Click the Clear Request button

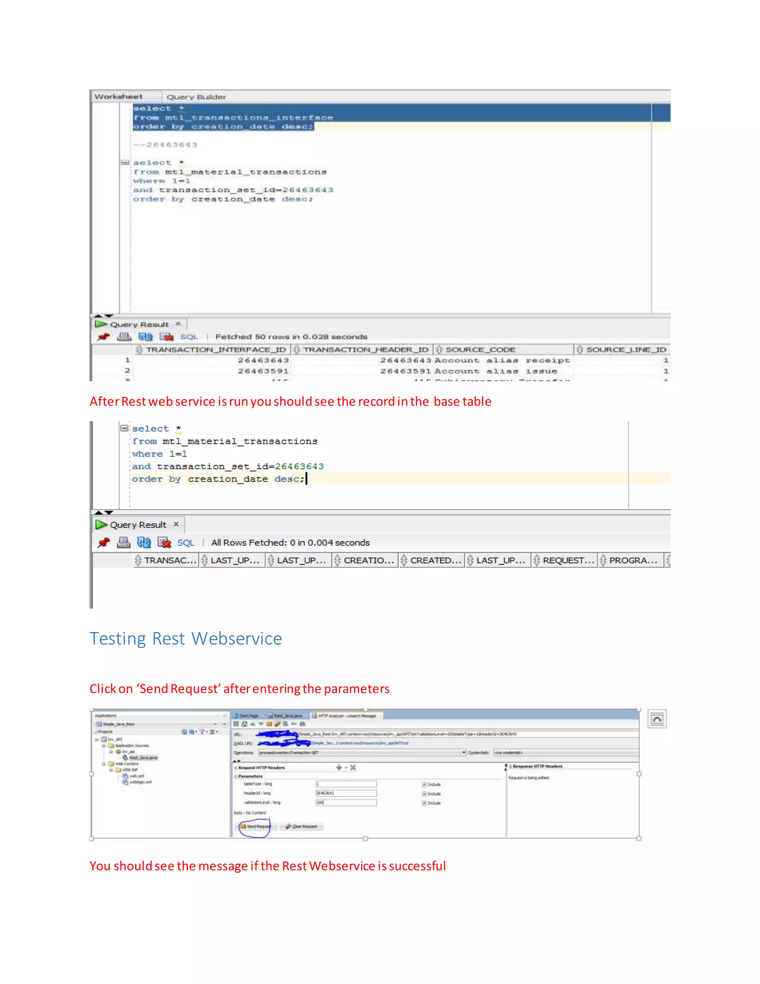(x=301, y=826)
